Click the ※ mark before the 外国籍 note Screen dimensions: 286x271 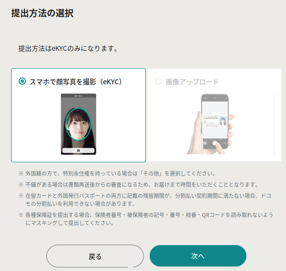21,173
